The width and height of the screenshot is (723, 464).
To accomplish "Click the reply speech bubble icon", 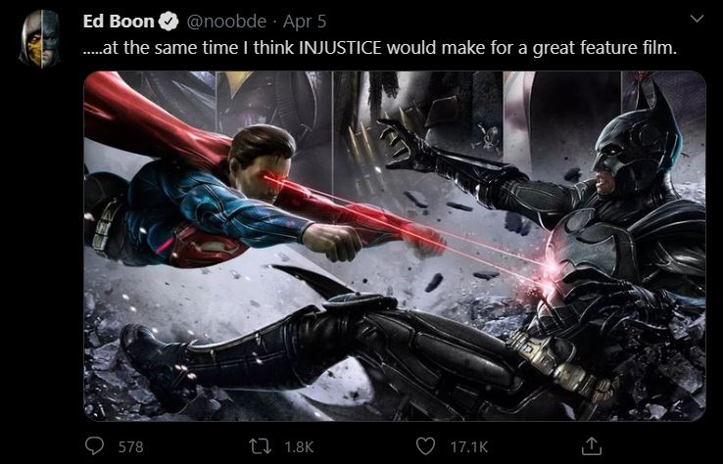I will coord(94,445).
